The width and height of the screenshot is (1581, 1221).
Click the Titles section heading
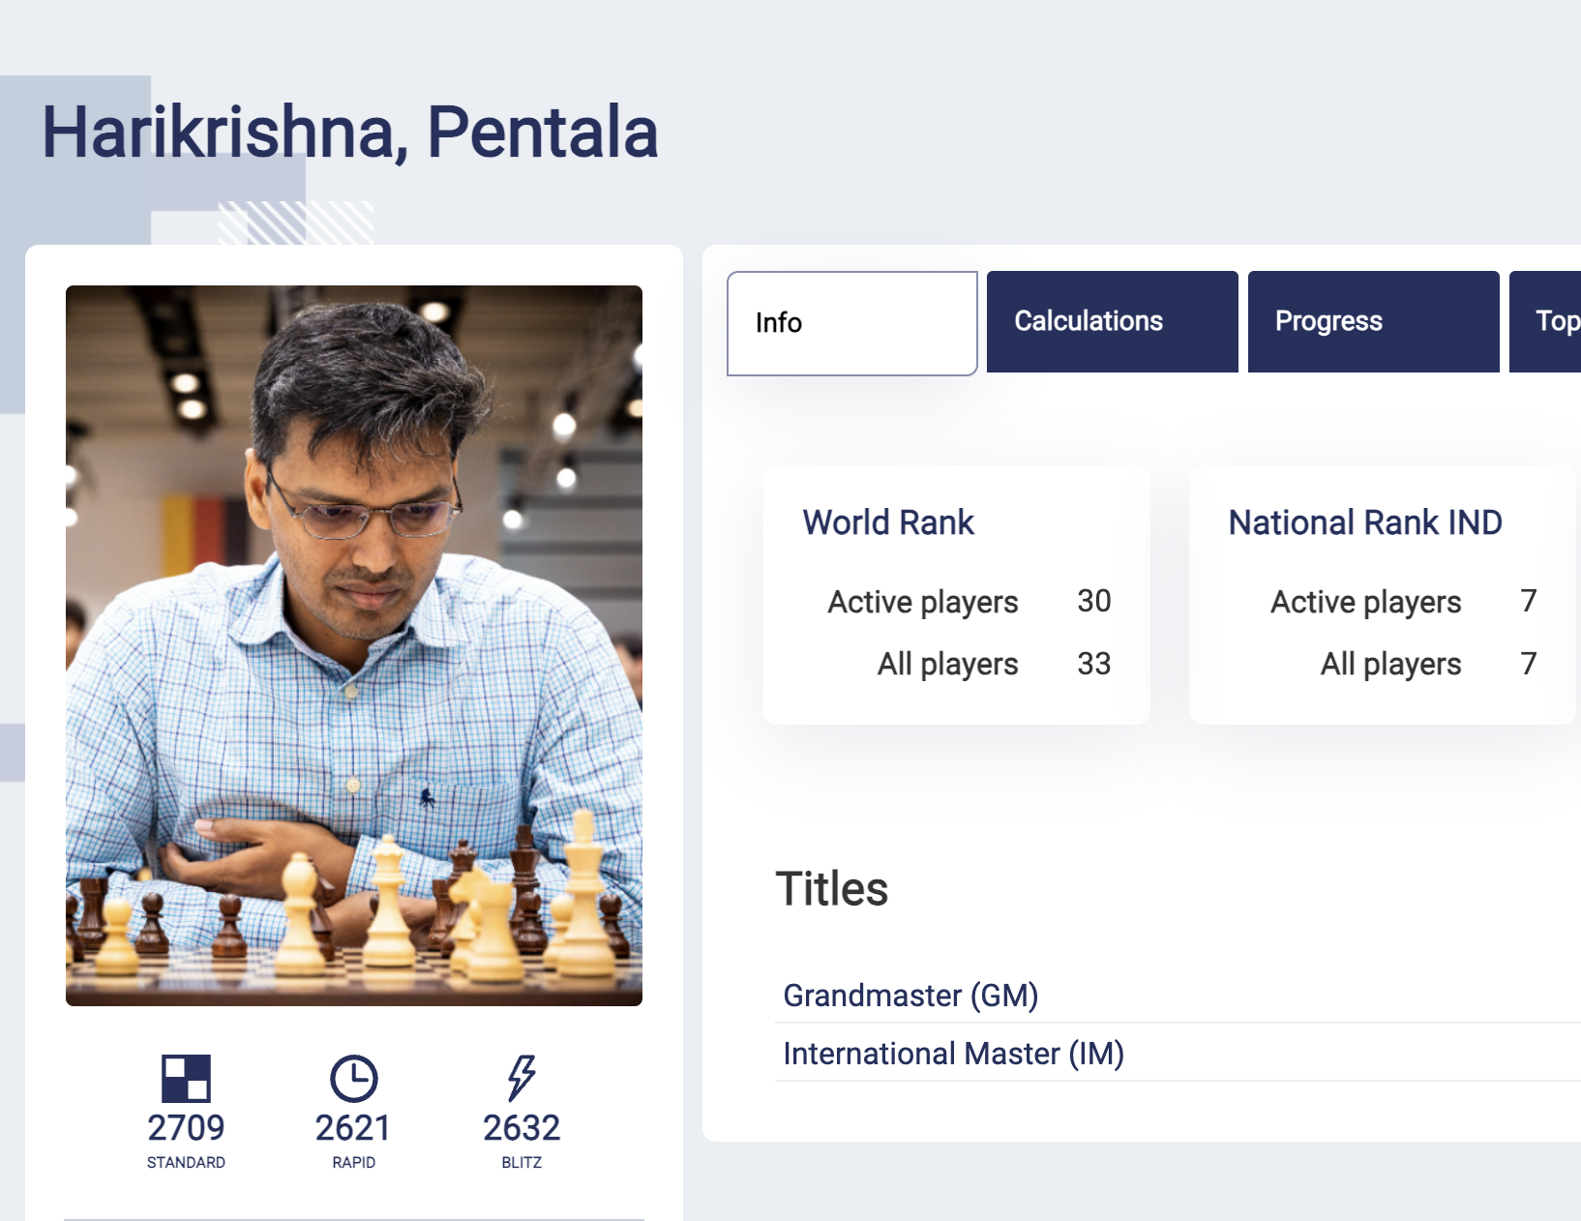(x=832, y=889)
